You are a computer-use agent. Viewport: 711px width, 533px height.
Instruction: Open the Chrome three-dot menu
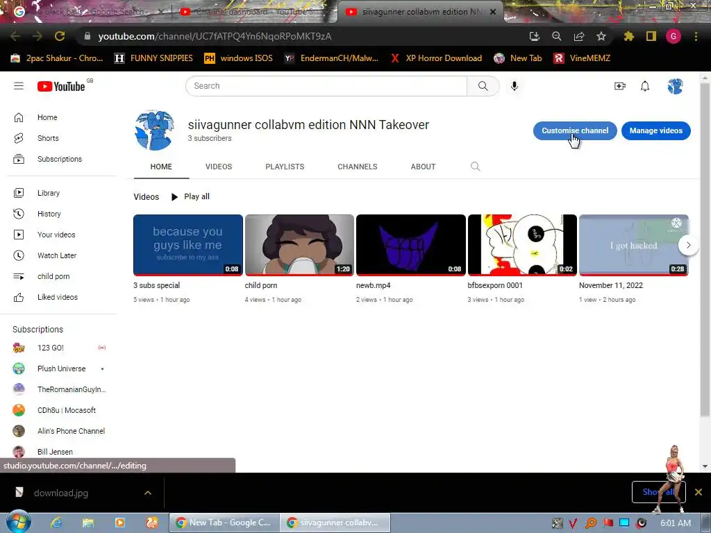point(696,36)
